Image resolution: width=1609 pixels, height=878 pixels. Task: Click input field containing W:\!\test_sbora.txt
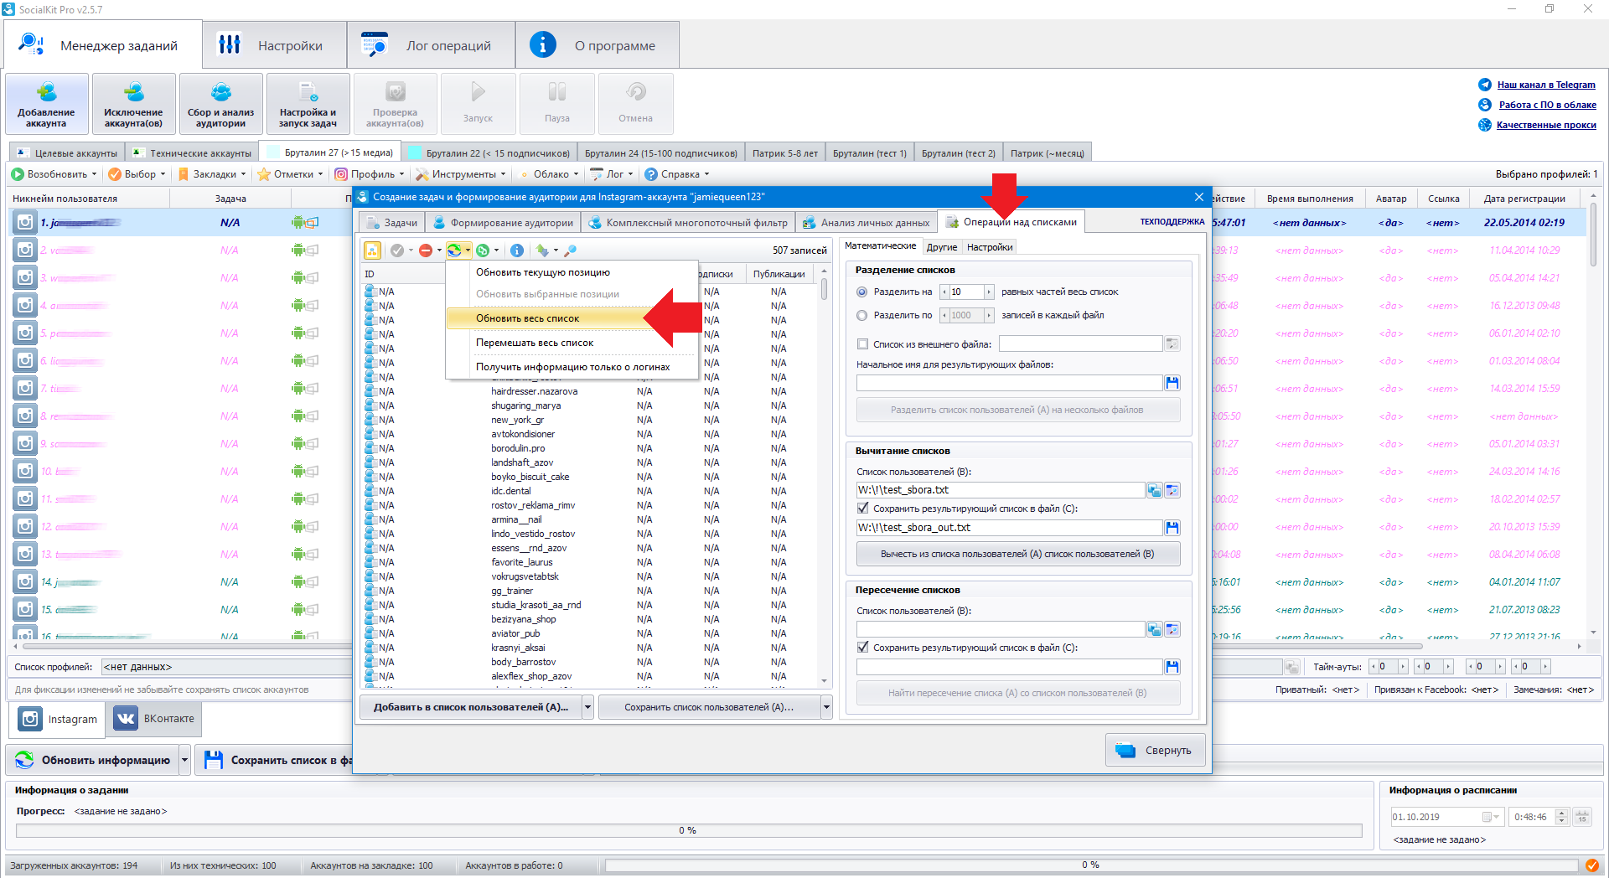[x=1001, y=490]
